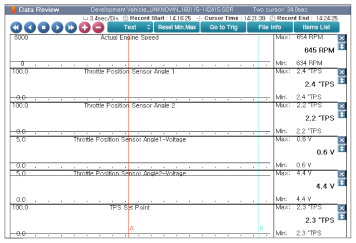
Task: Expand the Actual Engine Speed graph height
Action: coord(342,46)
